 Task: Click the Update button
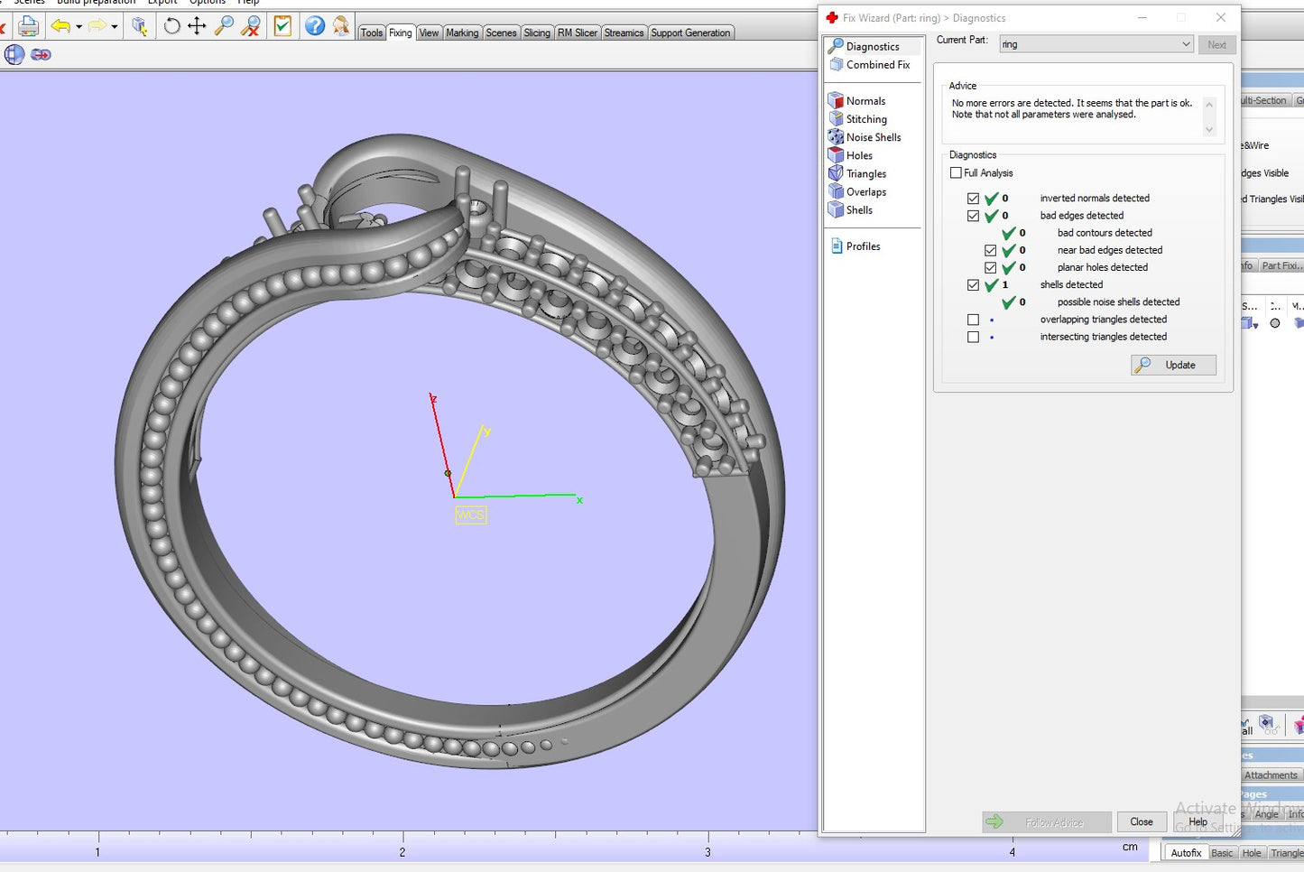(x=1173, y=365)
